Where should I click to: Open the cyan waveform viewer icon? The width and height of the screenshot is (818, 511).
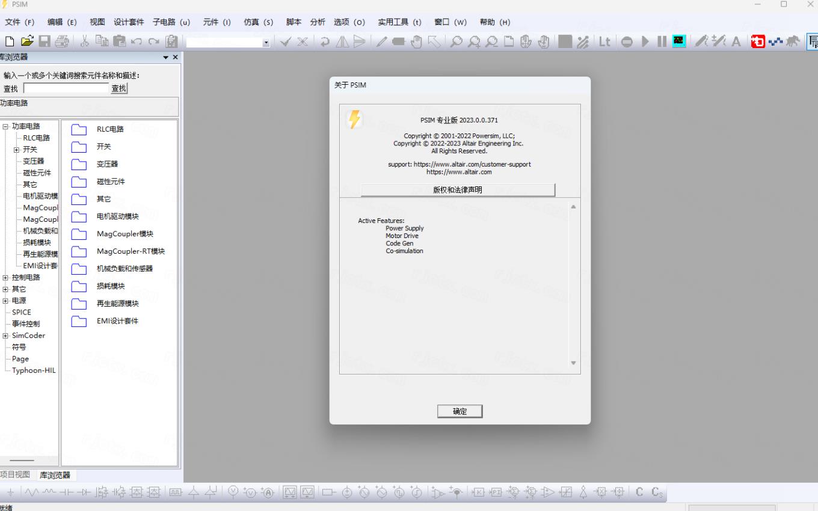coord(679,41)
